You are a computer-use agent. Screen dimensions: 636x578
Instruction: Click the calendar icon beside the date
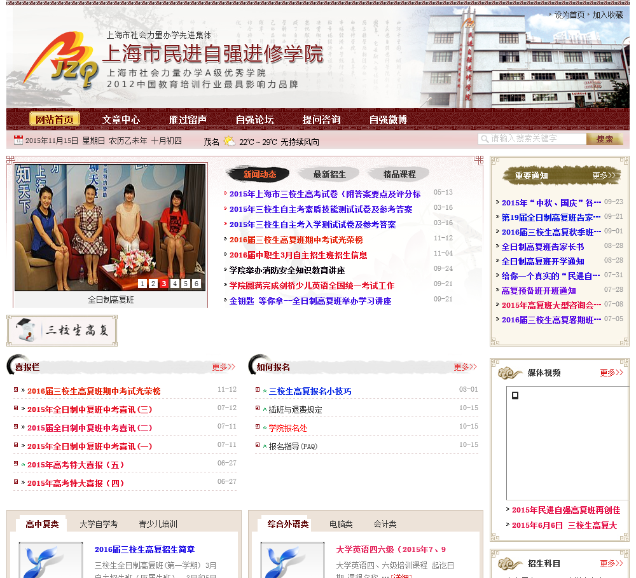[18, 140]
